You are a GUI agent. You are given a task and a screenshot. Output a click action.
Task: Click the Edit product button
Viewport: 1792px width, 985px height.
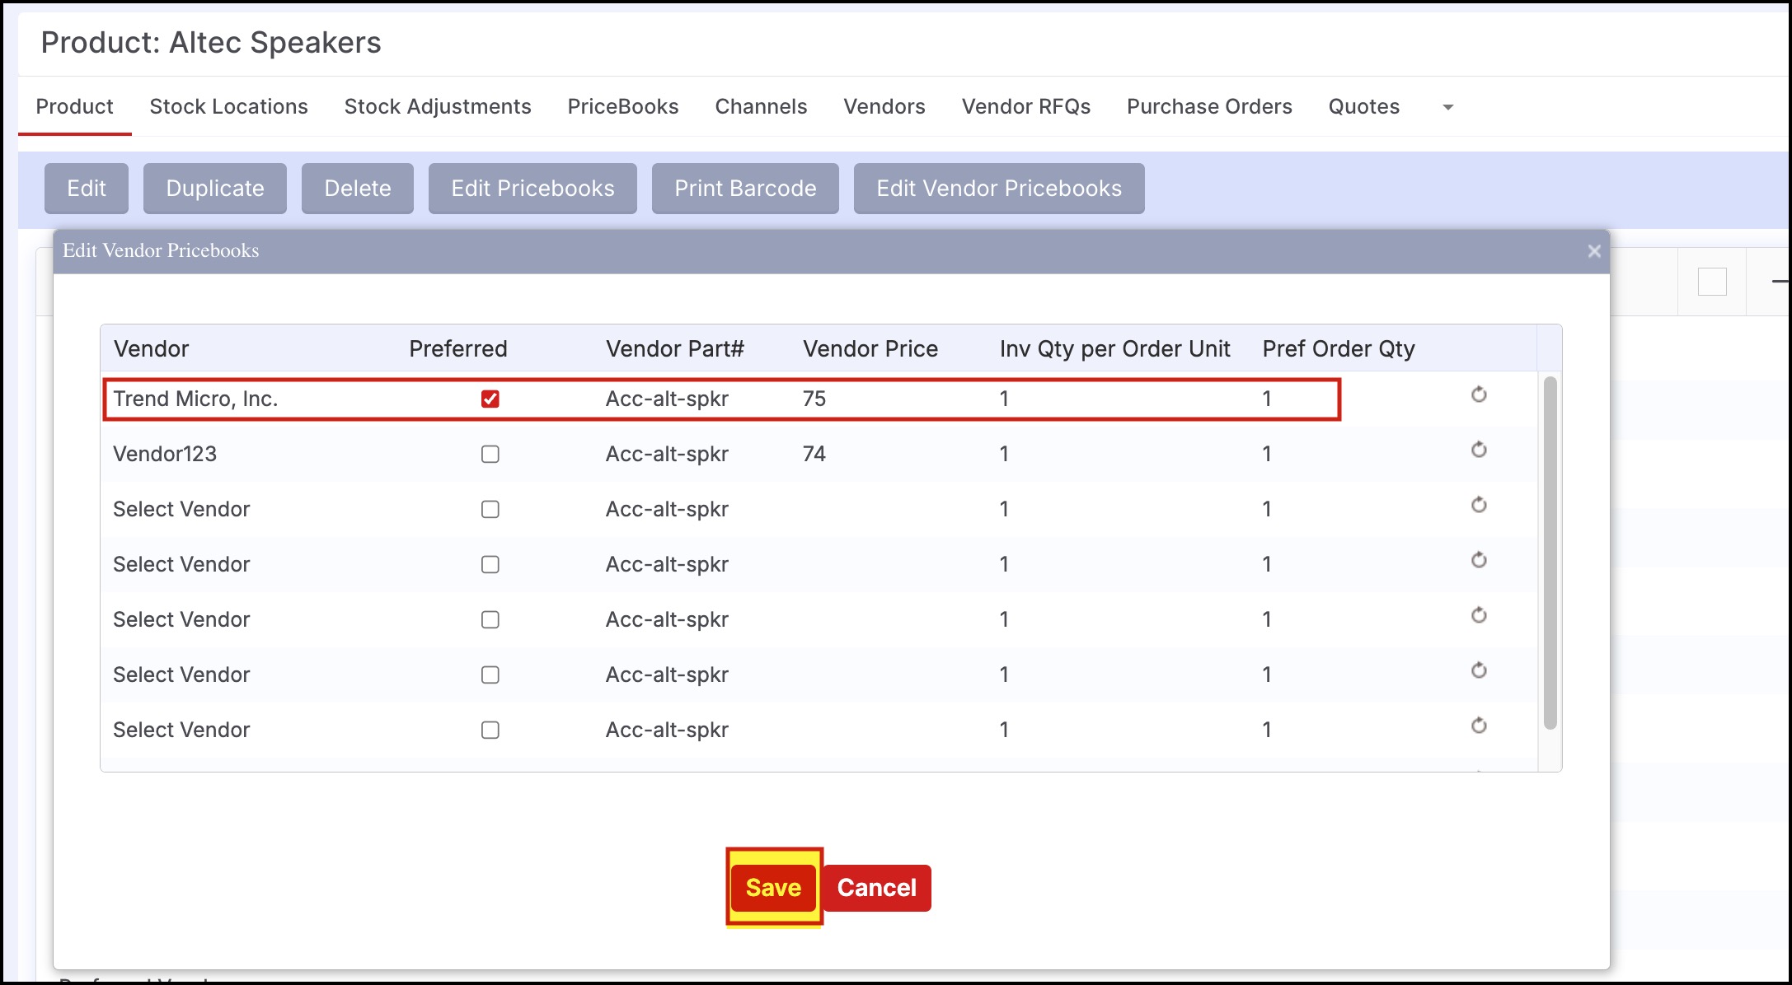pos(87,189)
